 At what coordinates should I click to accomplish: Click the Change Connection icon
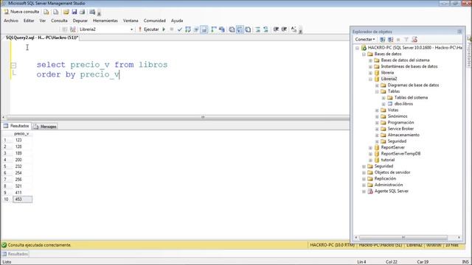(x=72, y=29)
